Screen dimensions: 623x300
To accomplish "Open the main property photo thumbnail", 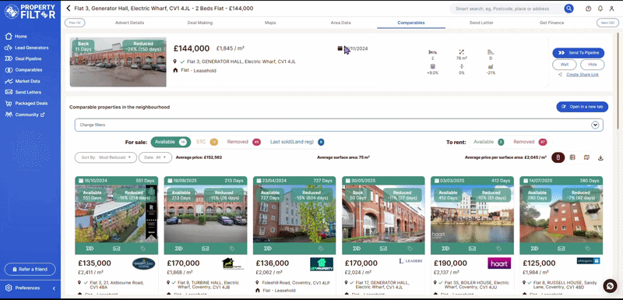I will (x=118, y=62).
